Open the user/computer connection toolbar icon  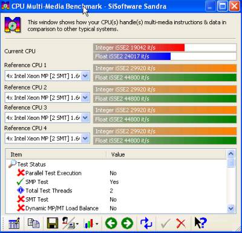[70, 223]
